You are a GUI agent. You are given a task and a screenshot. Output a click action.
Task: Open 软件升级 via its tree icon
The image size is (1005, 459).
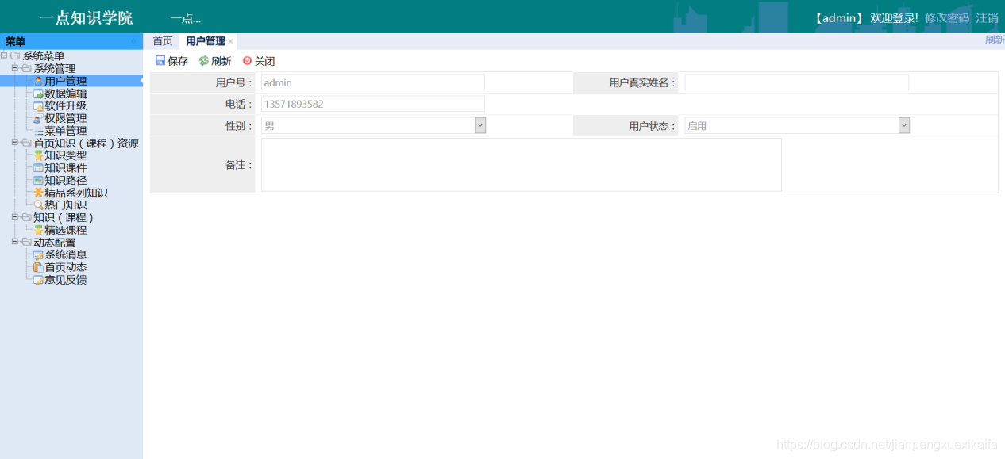(x=38, y=105)
